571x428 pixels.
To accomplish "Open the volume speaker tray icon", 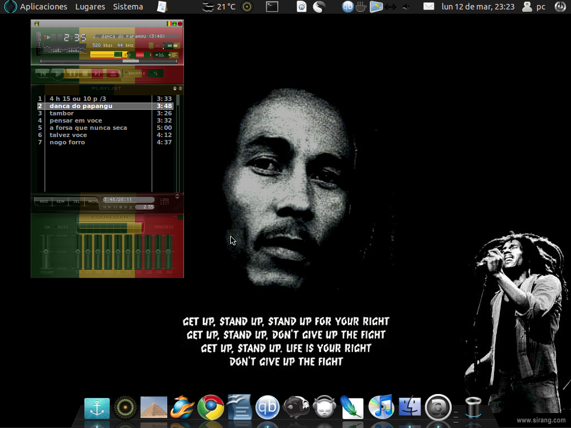I will (x=407, y=7).
